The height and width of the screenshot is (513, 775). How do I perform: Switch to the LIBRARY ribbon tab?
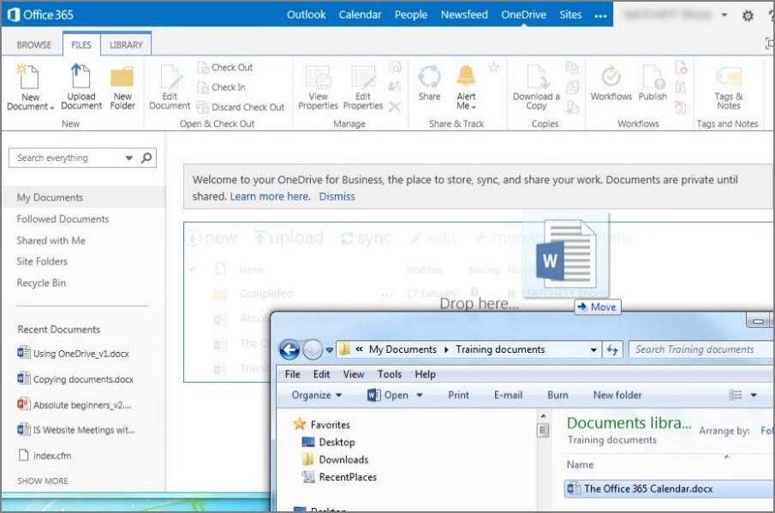pos(126,45)
